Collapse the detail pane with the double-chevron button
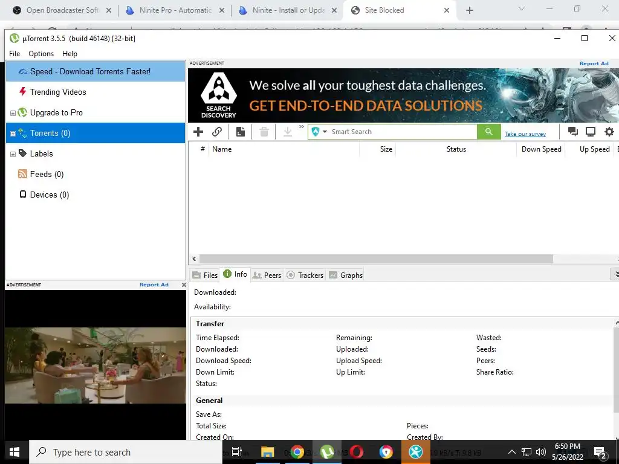This screenshot has width=619, height=464. (615, 274)
